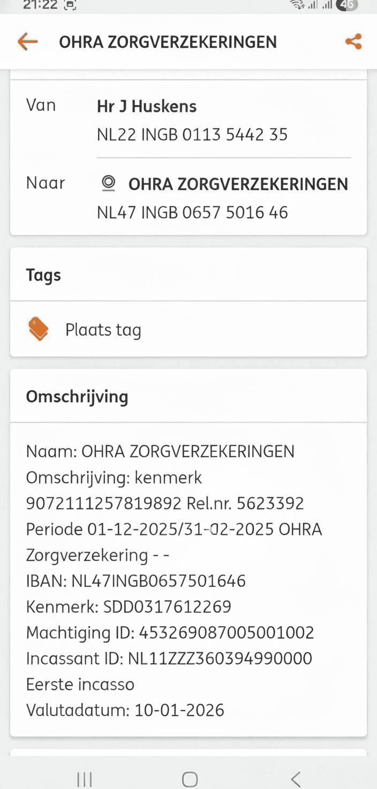Tap the round icon beside OHRA ZORGVERZEKERINGEN recipient
This screenshot has width=377, height=789.
[x=109, y=184]
